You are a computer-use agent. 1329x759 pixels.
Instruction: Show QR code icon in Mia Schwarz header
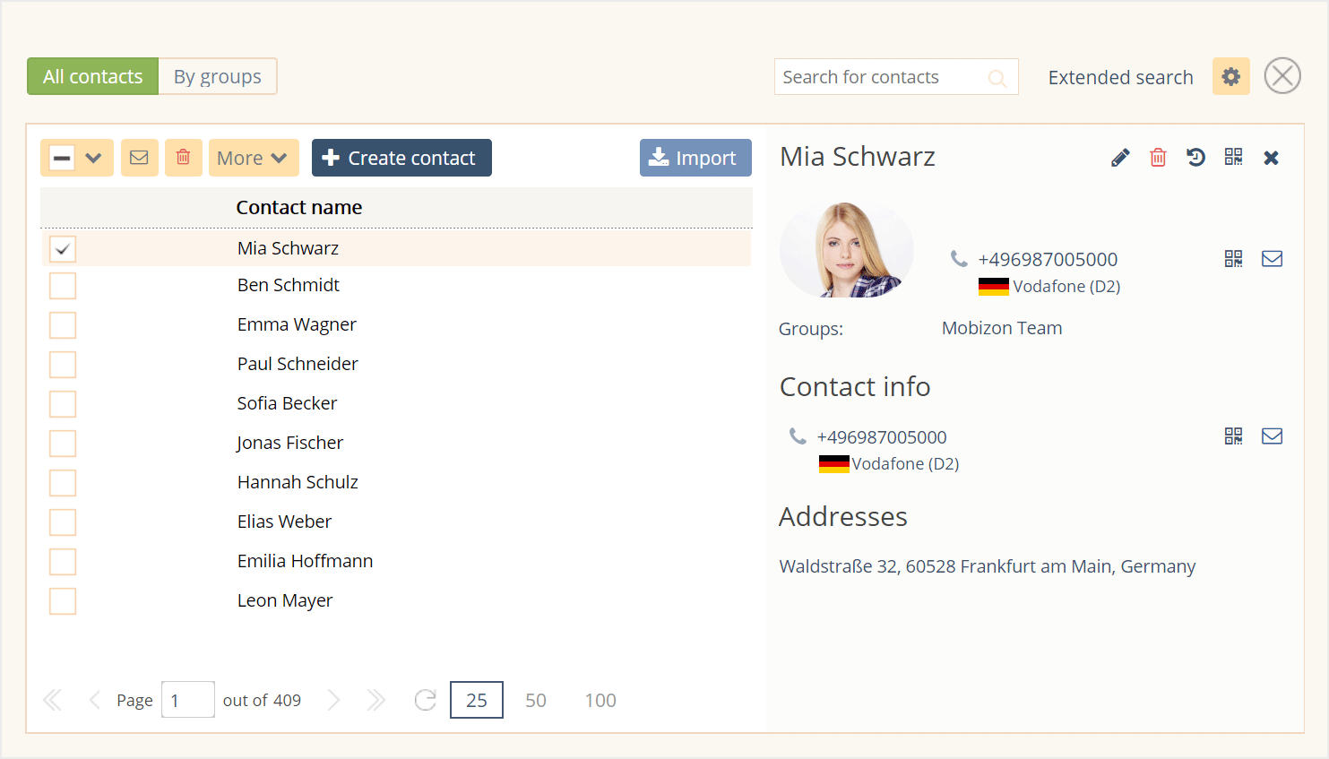pyautogui.click(x=1233, y=157)
